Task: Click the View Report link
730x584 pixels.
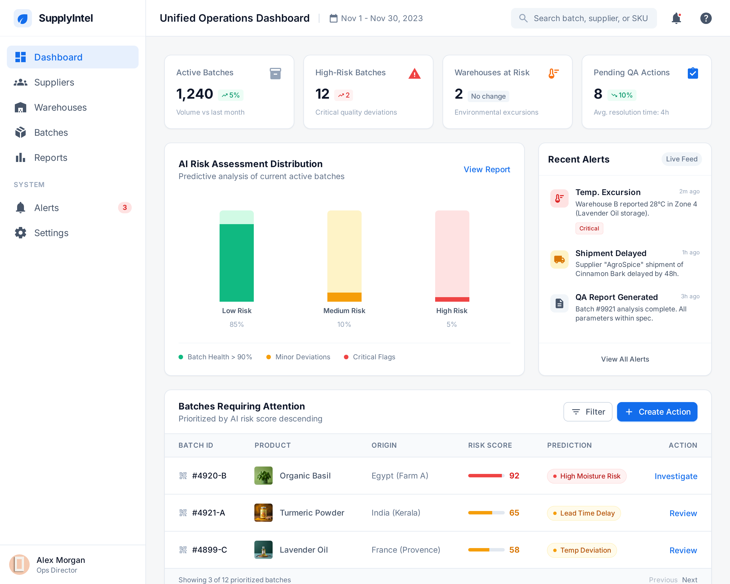Action: [486, 170]
